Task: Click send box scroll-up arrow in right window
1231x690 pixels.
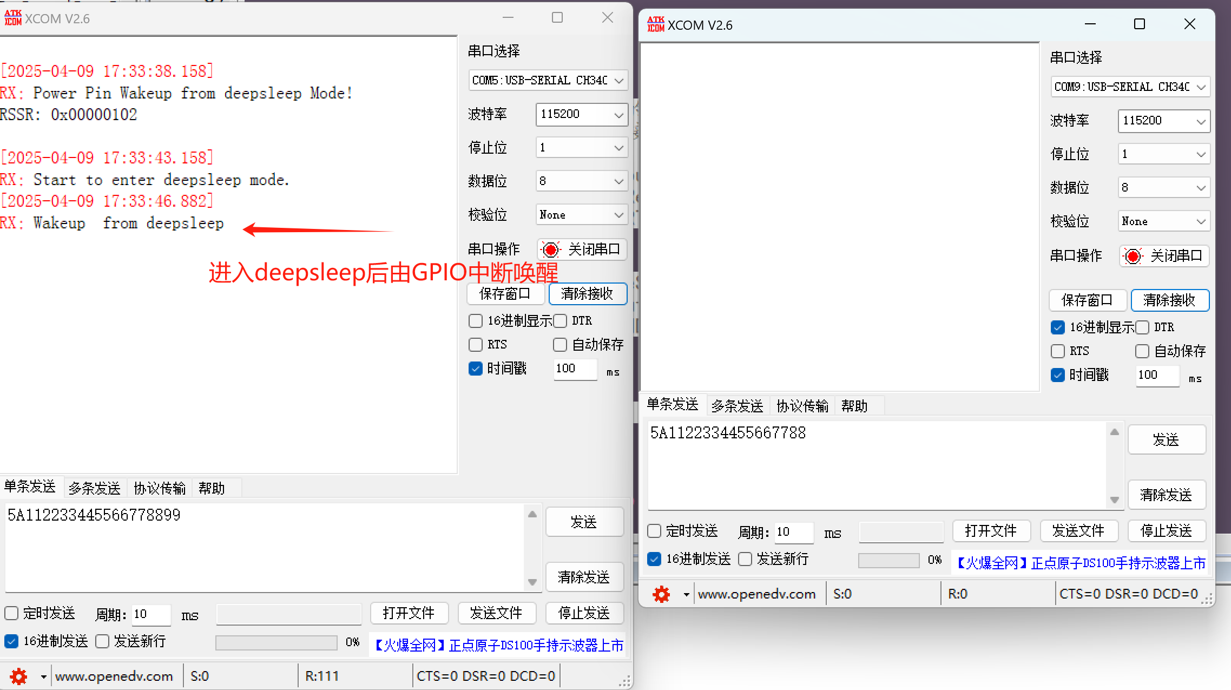Action: (x=1115, y=432)
